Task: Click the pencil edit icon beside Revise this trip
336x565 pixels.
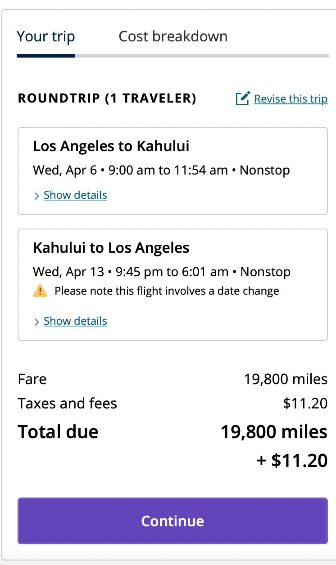Action: click(243, 99)
